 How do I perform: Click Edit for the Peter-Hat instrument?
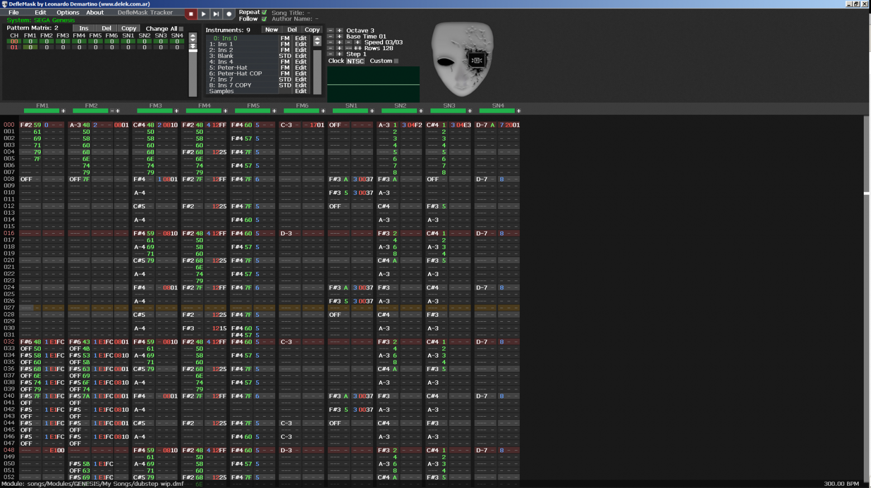point(301,67)
